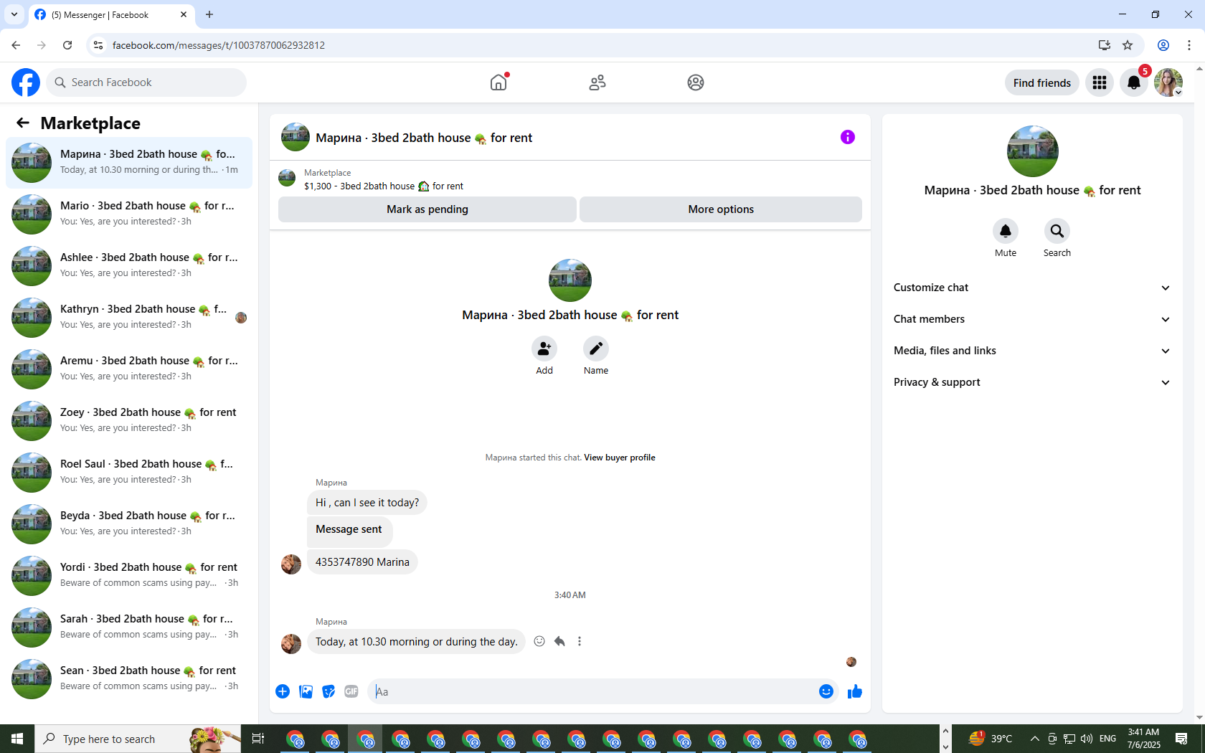Image resolution: width=1205 pixels, height=753 pixels.
Task: Open the View buyer profile link
Action: (x=620, y=458)
